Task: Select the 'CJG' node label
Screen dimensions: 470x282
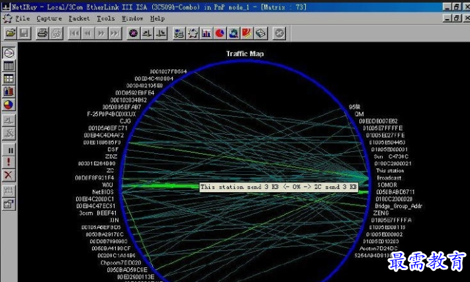Action: (125, 121)
